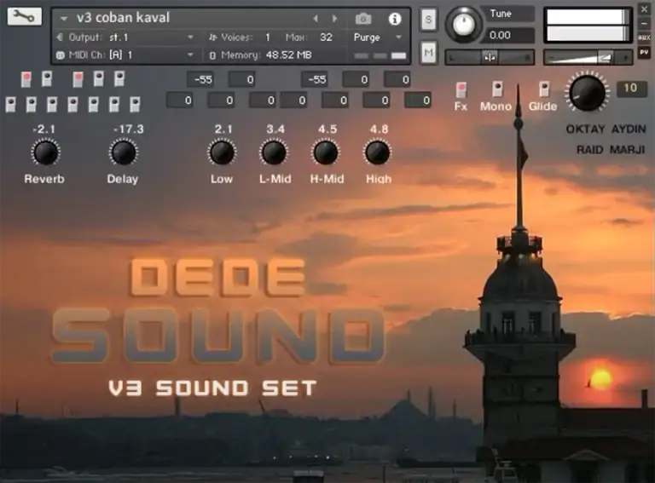The height and width of the screenshot is (483, 655).
Task: Open the MIDI Ch [A] 1 dropdown
Action: [190, 55]
